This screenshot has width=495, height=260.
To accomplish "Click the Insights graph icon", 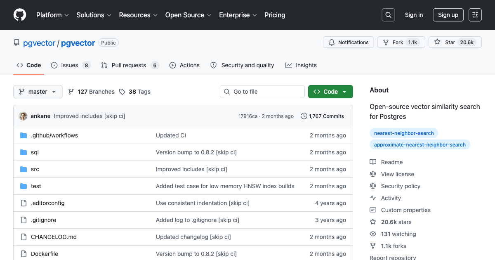I will [x=289, y=65].
